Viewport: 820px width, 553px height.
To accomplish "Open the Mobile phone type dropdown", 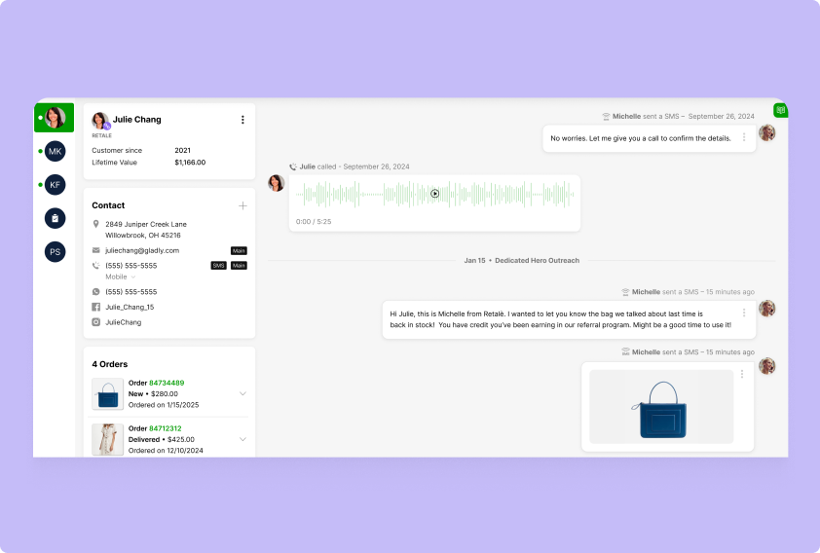I will (121, 276).
